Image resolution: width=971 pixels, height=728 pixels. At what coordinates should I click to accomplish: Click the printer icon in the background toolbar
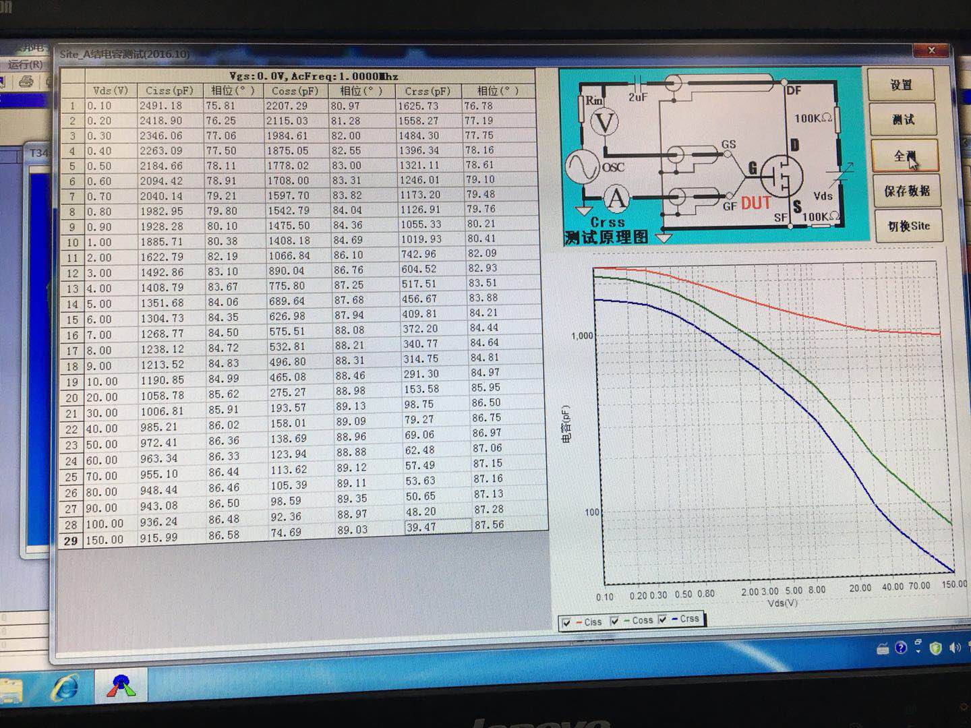click(26, 82)
